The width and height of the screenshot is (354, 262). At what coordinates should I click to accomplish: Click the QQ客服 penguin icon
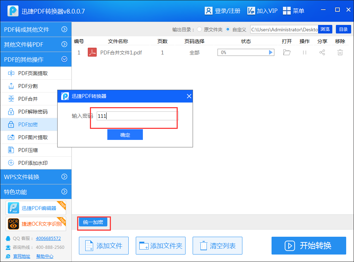click(x=8, y=238)
